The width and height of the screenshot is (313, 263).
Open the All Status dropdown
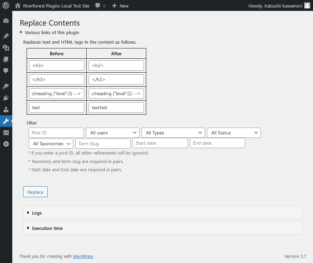234,133
